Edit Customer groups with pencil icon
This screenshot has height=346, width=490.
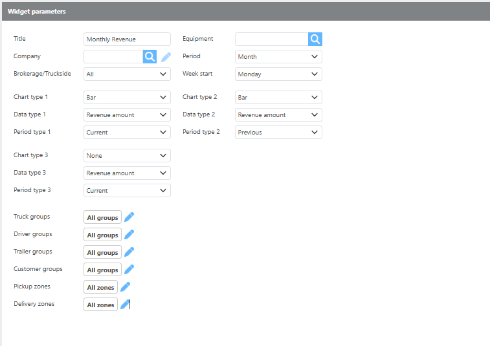point(129,270)
